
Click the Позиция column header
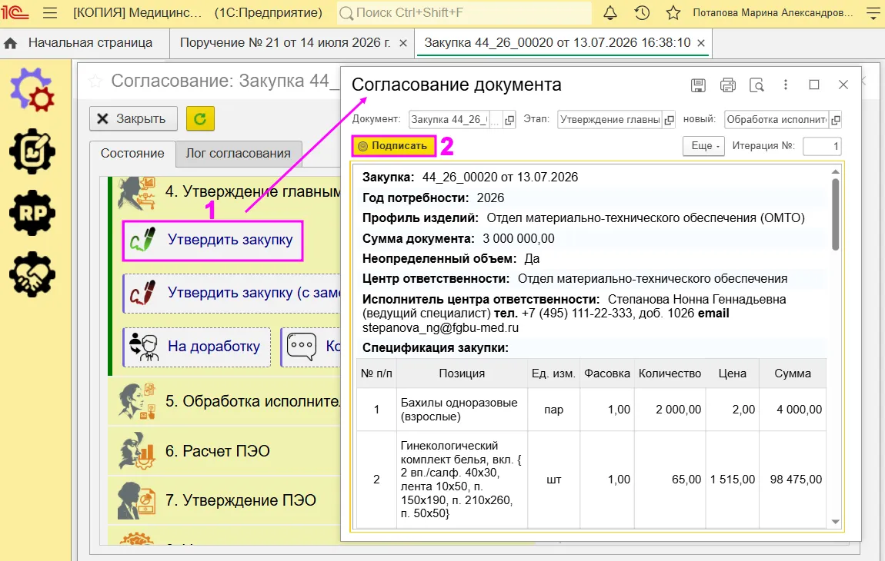point(462,373)
